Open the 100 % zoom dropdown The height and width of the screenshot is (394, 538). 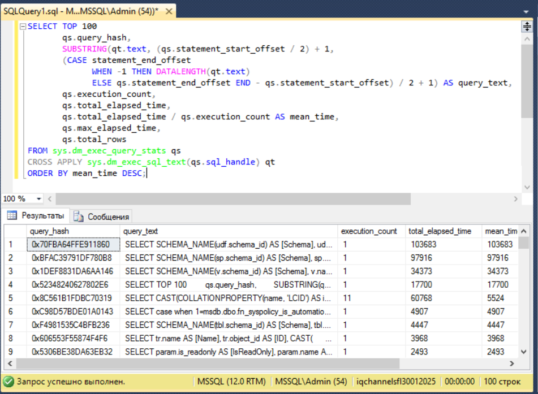(39, 199)
